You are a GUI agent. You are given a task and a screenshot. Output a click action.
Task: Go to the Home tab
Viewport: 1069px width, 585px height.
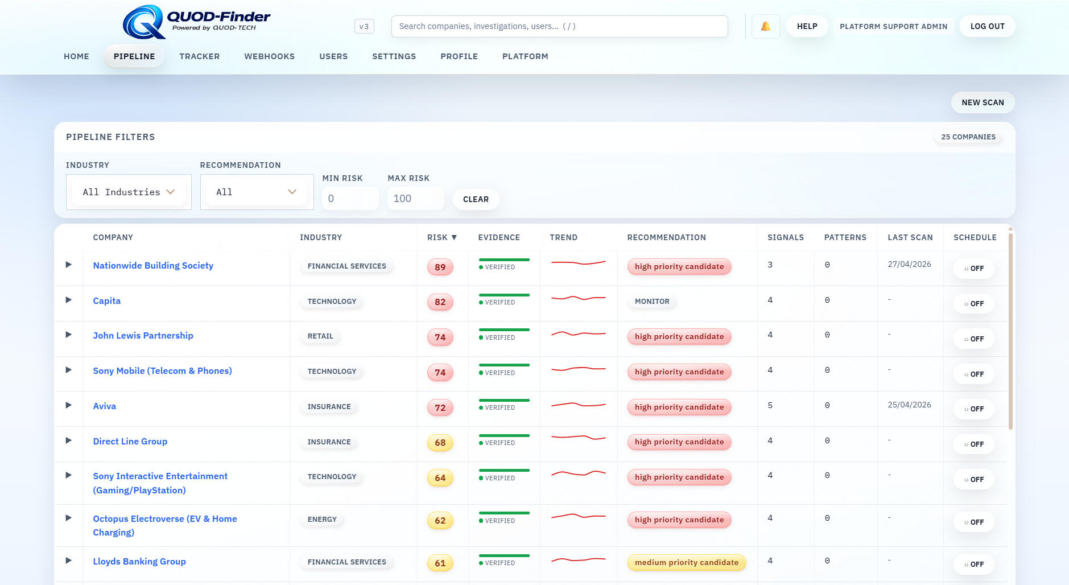(76, 56)
